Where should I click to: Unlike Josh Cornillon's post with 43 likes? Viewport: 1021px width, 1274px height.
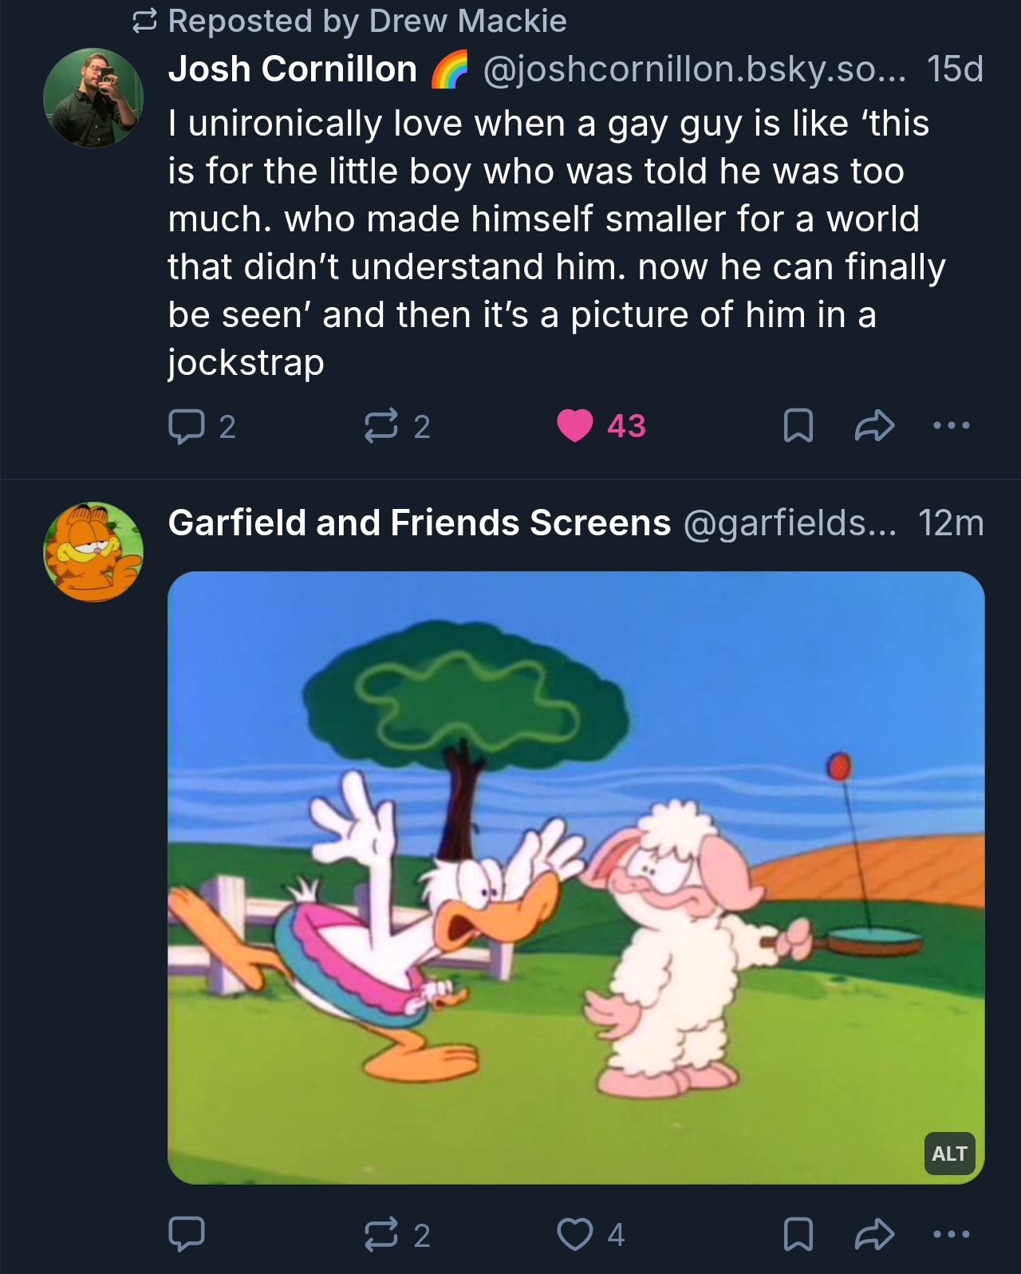(575, 425)
